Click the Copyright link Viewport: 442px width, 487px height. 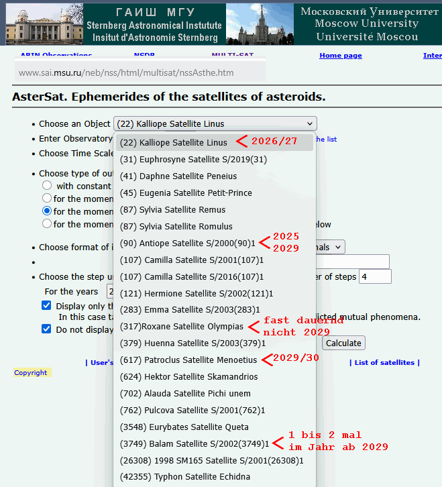[x=31, y=373]
